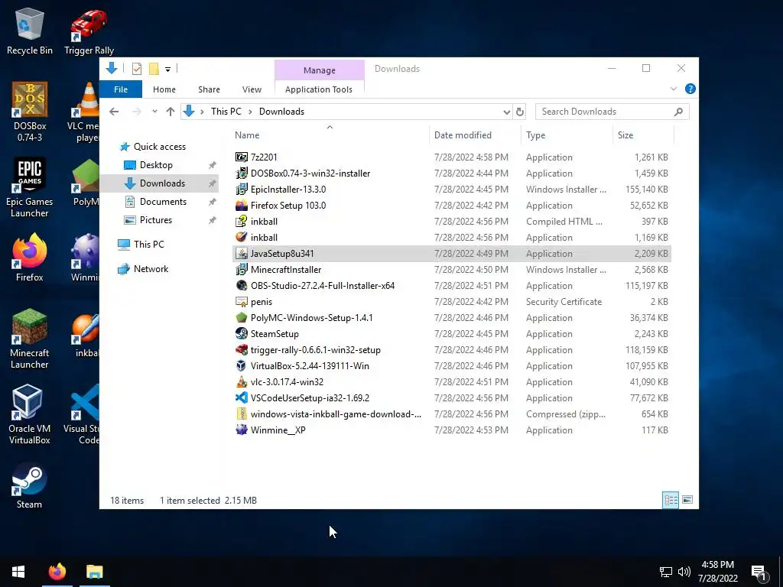Click the DOSBox0.74-3-win32-installer file icon
The width and height of the screenshot is (783, 587).
tap(241, 174)
